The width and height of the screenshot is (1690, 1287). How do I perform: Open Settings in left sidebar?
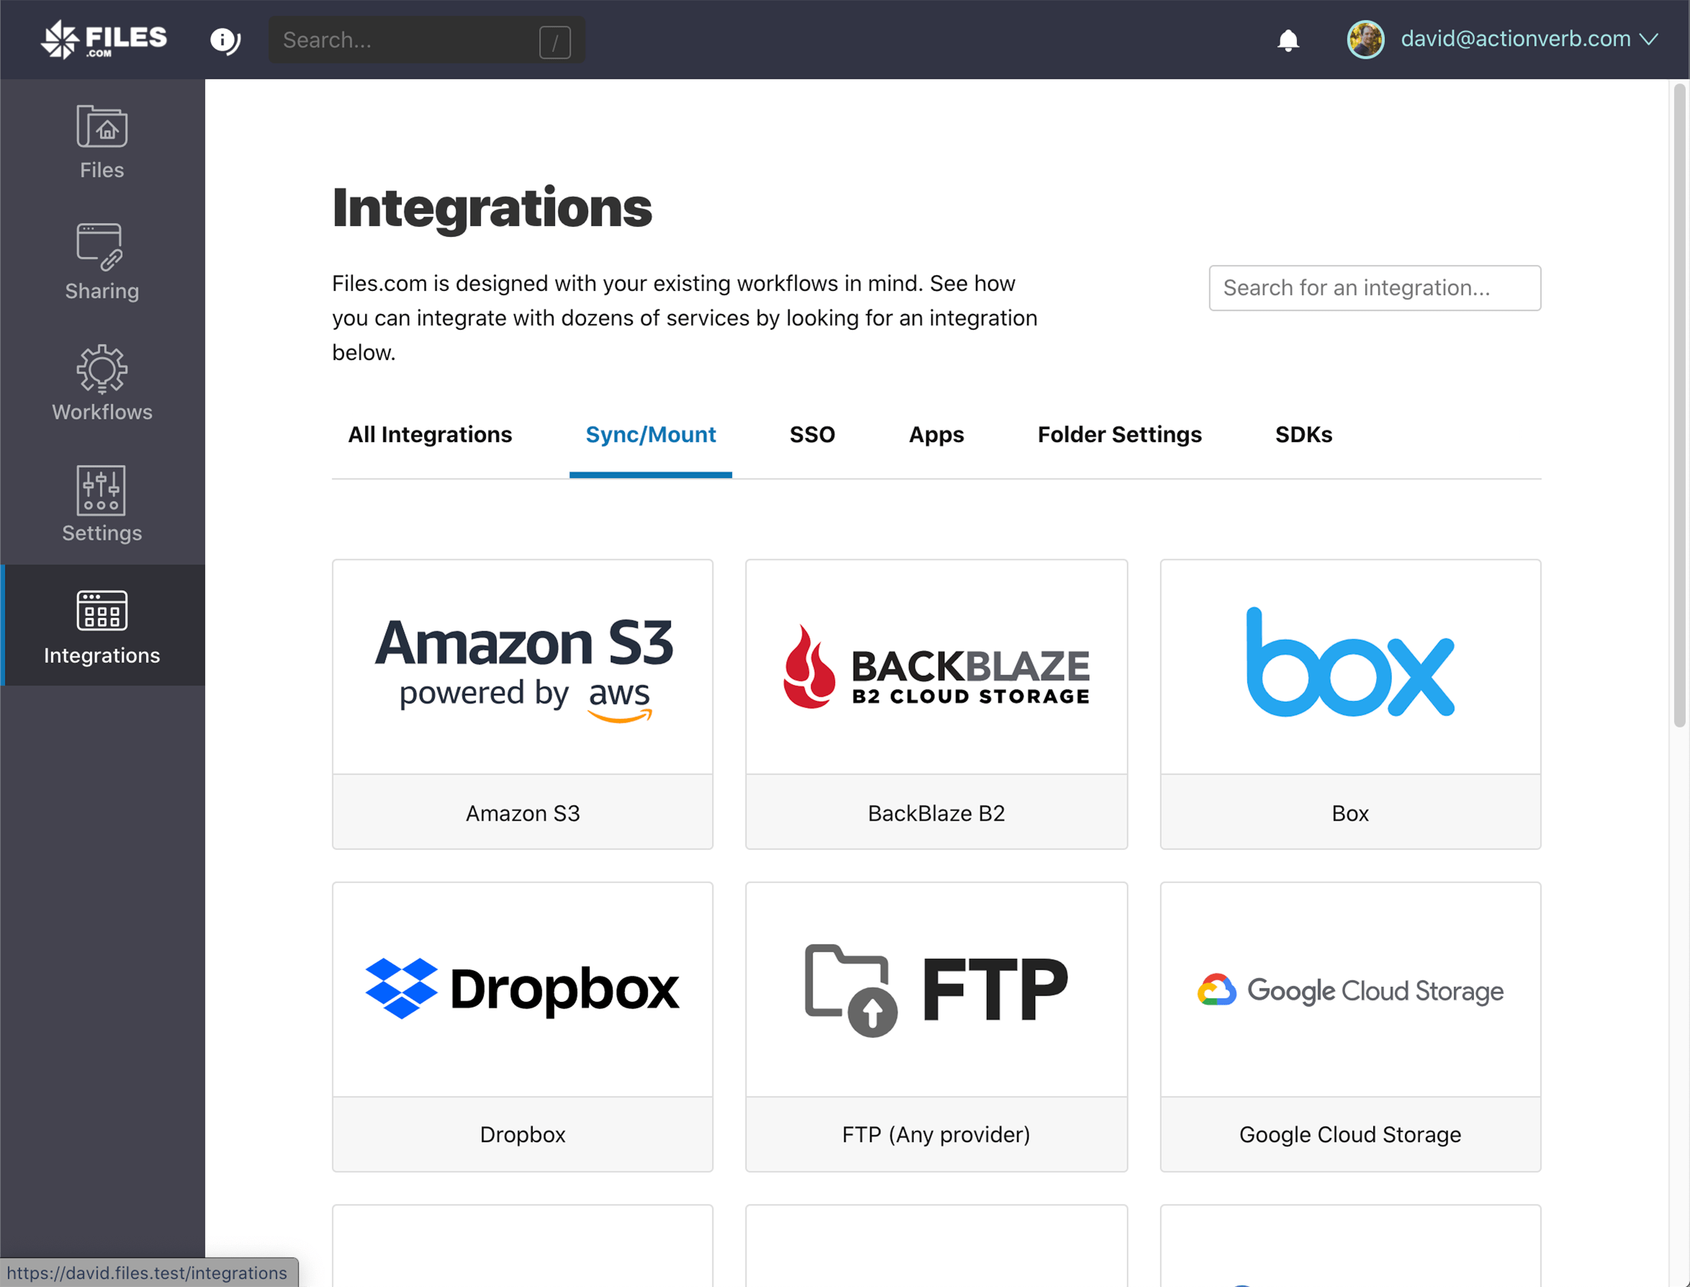[102, 504]
